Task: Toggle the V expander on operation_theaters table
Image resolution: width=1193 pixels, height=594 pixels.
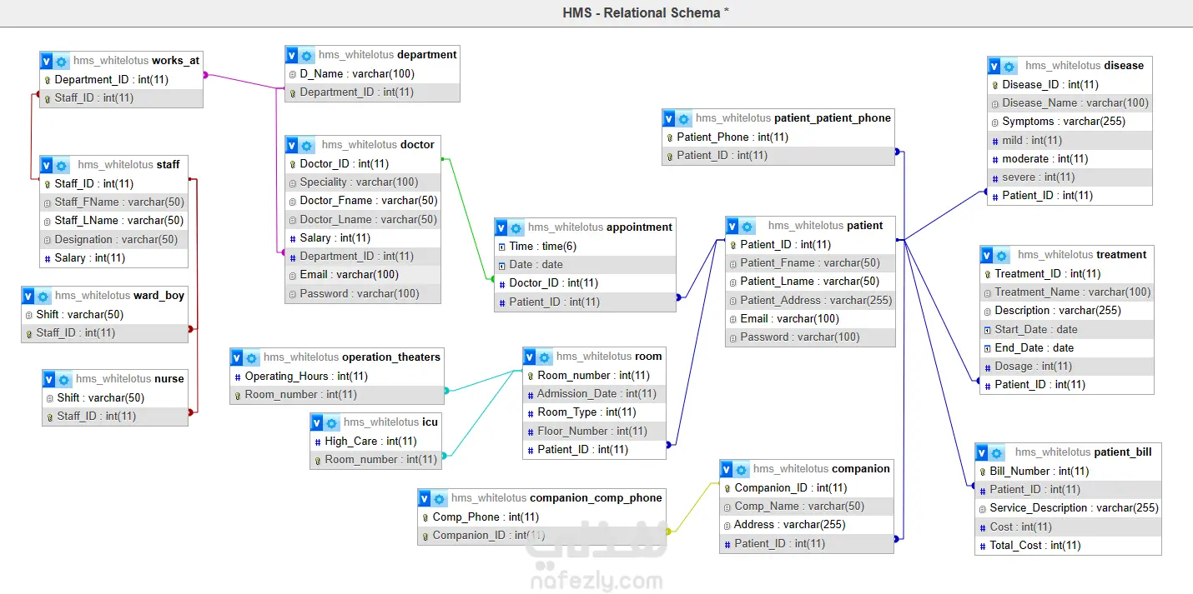Action: (238, 357)
